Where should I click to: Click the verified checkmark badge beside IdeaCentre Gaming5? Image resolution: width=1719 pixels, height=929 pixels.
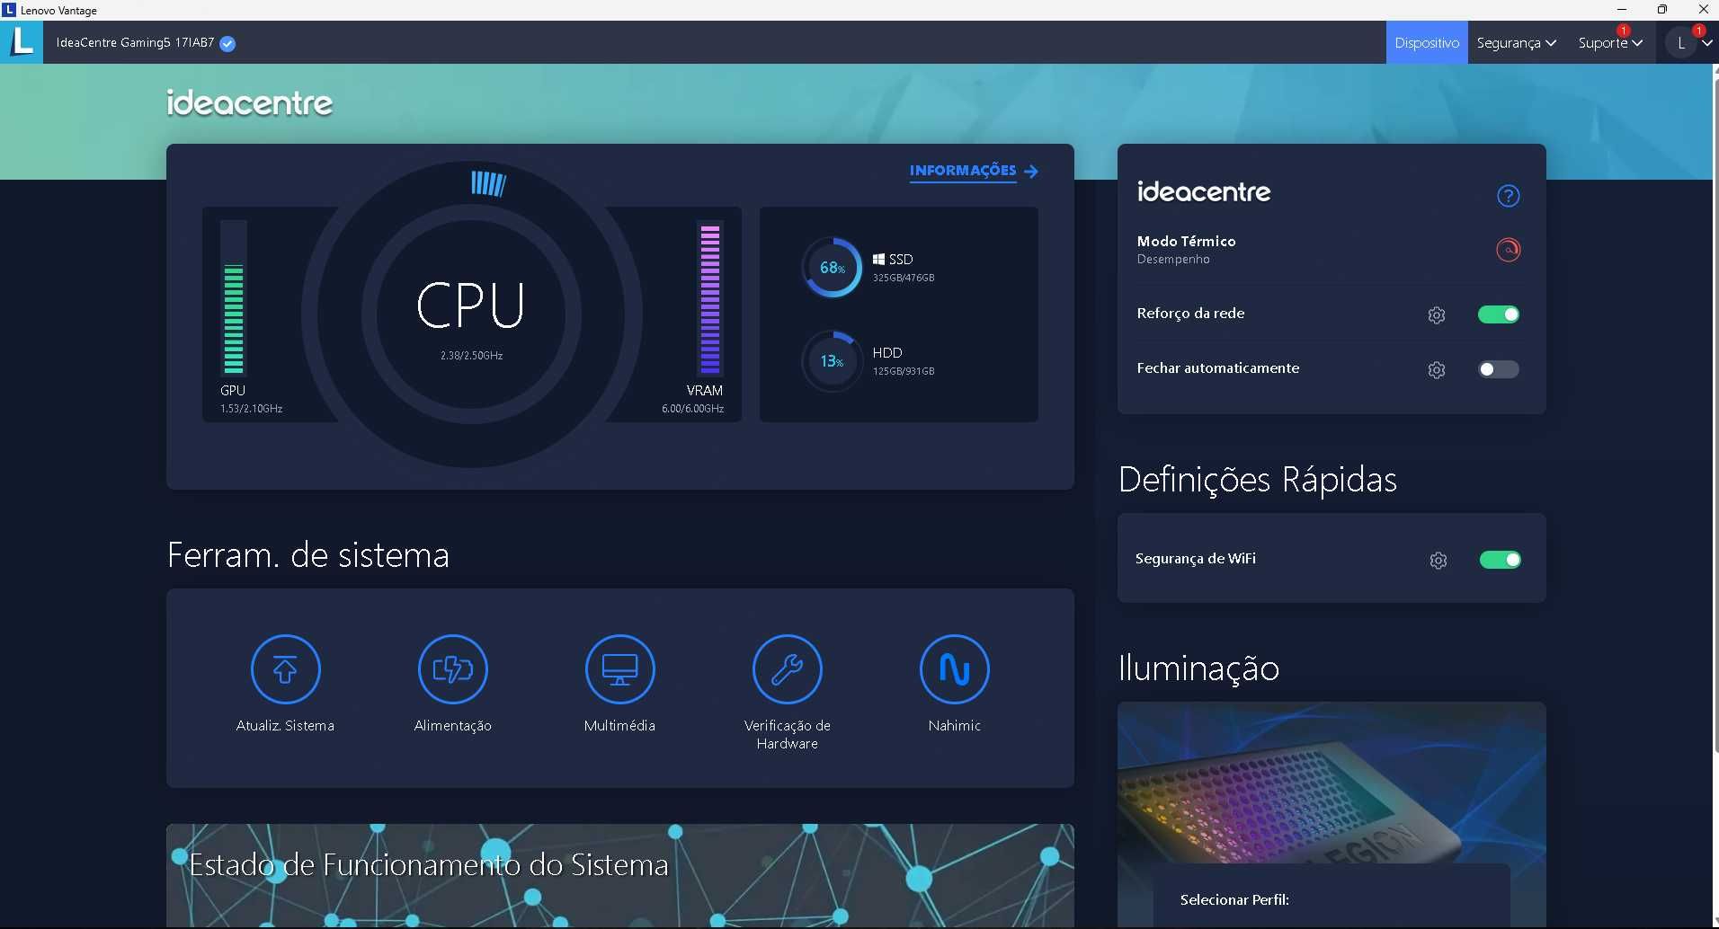(227, 43)
